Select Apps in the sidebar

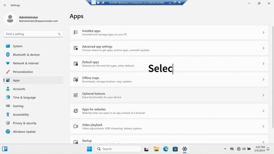coord(33,80)
